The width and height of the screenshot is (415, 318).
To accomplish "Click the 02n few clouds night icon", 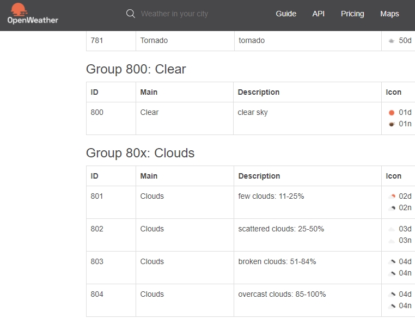I will click(392, 208).
